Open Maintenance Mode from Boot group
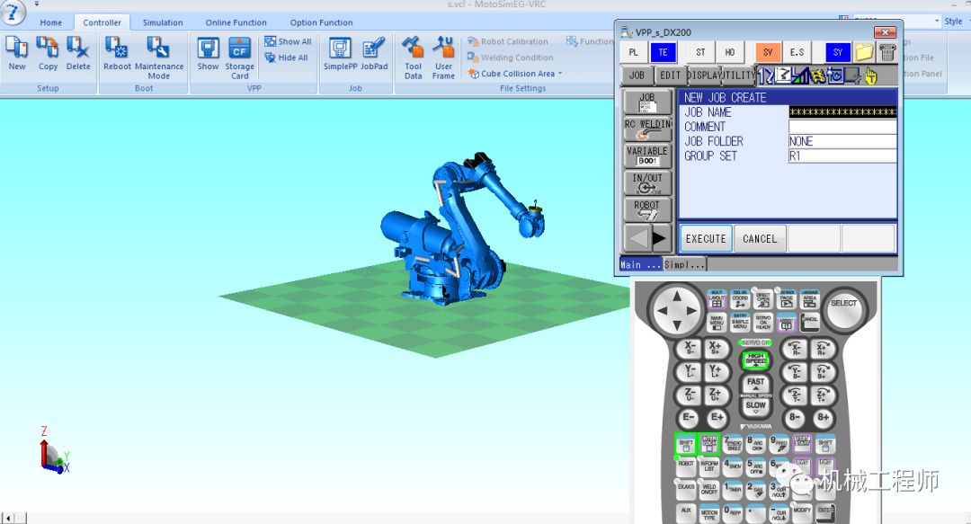 coord(159,58)
